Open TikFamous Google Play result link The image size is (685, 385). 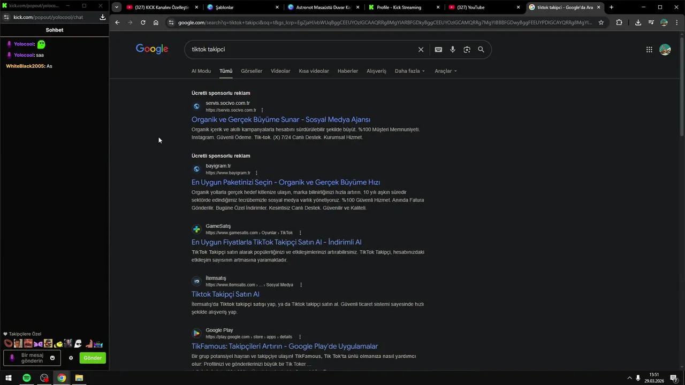pos(285,346)
